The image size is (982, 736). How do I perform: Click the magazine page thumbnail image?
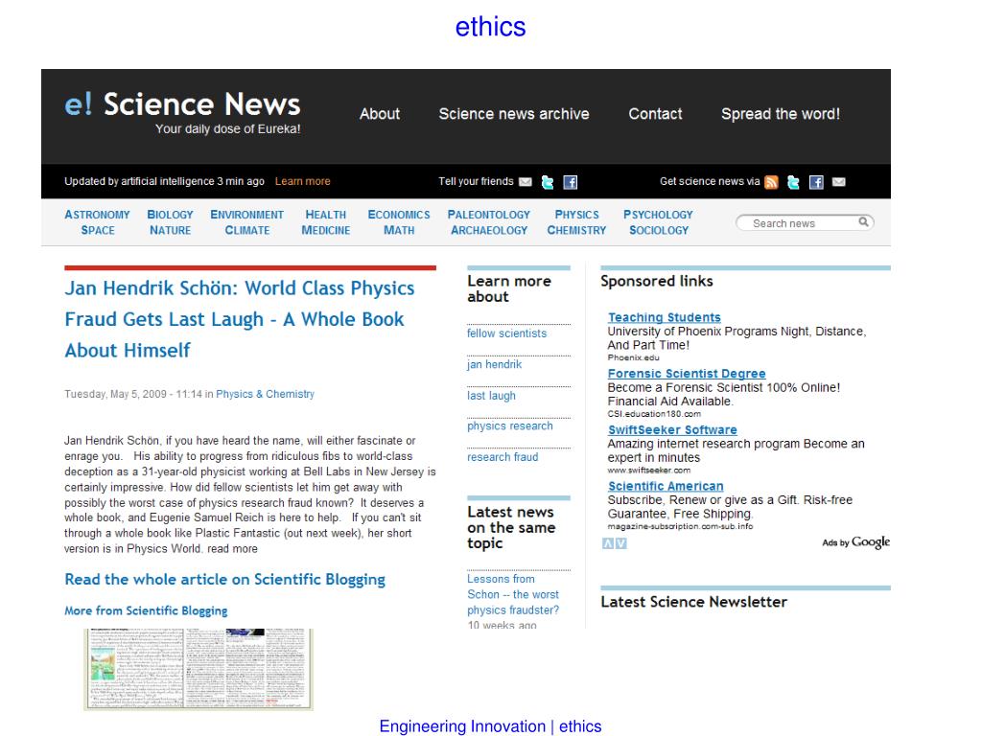(199, 669)
